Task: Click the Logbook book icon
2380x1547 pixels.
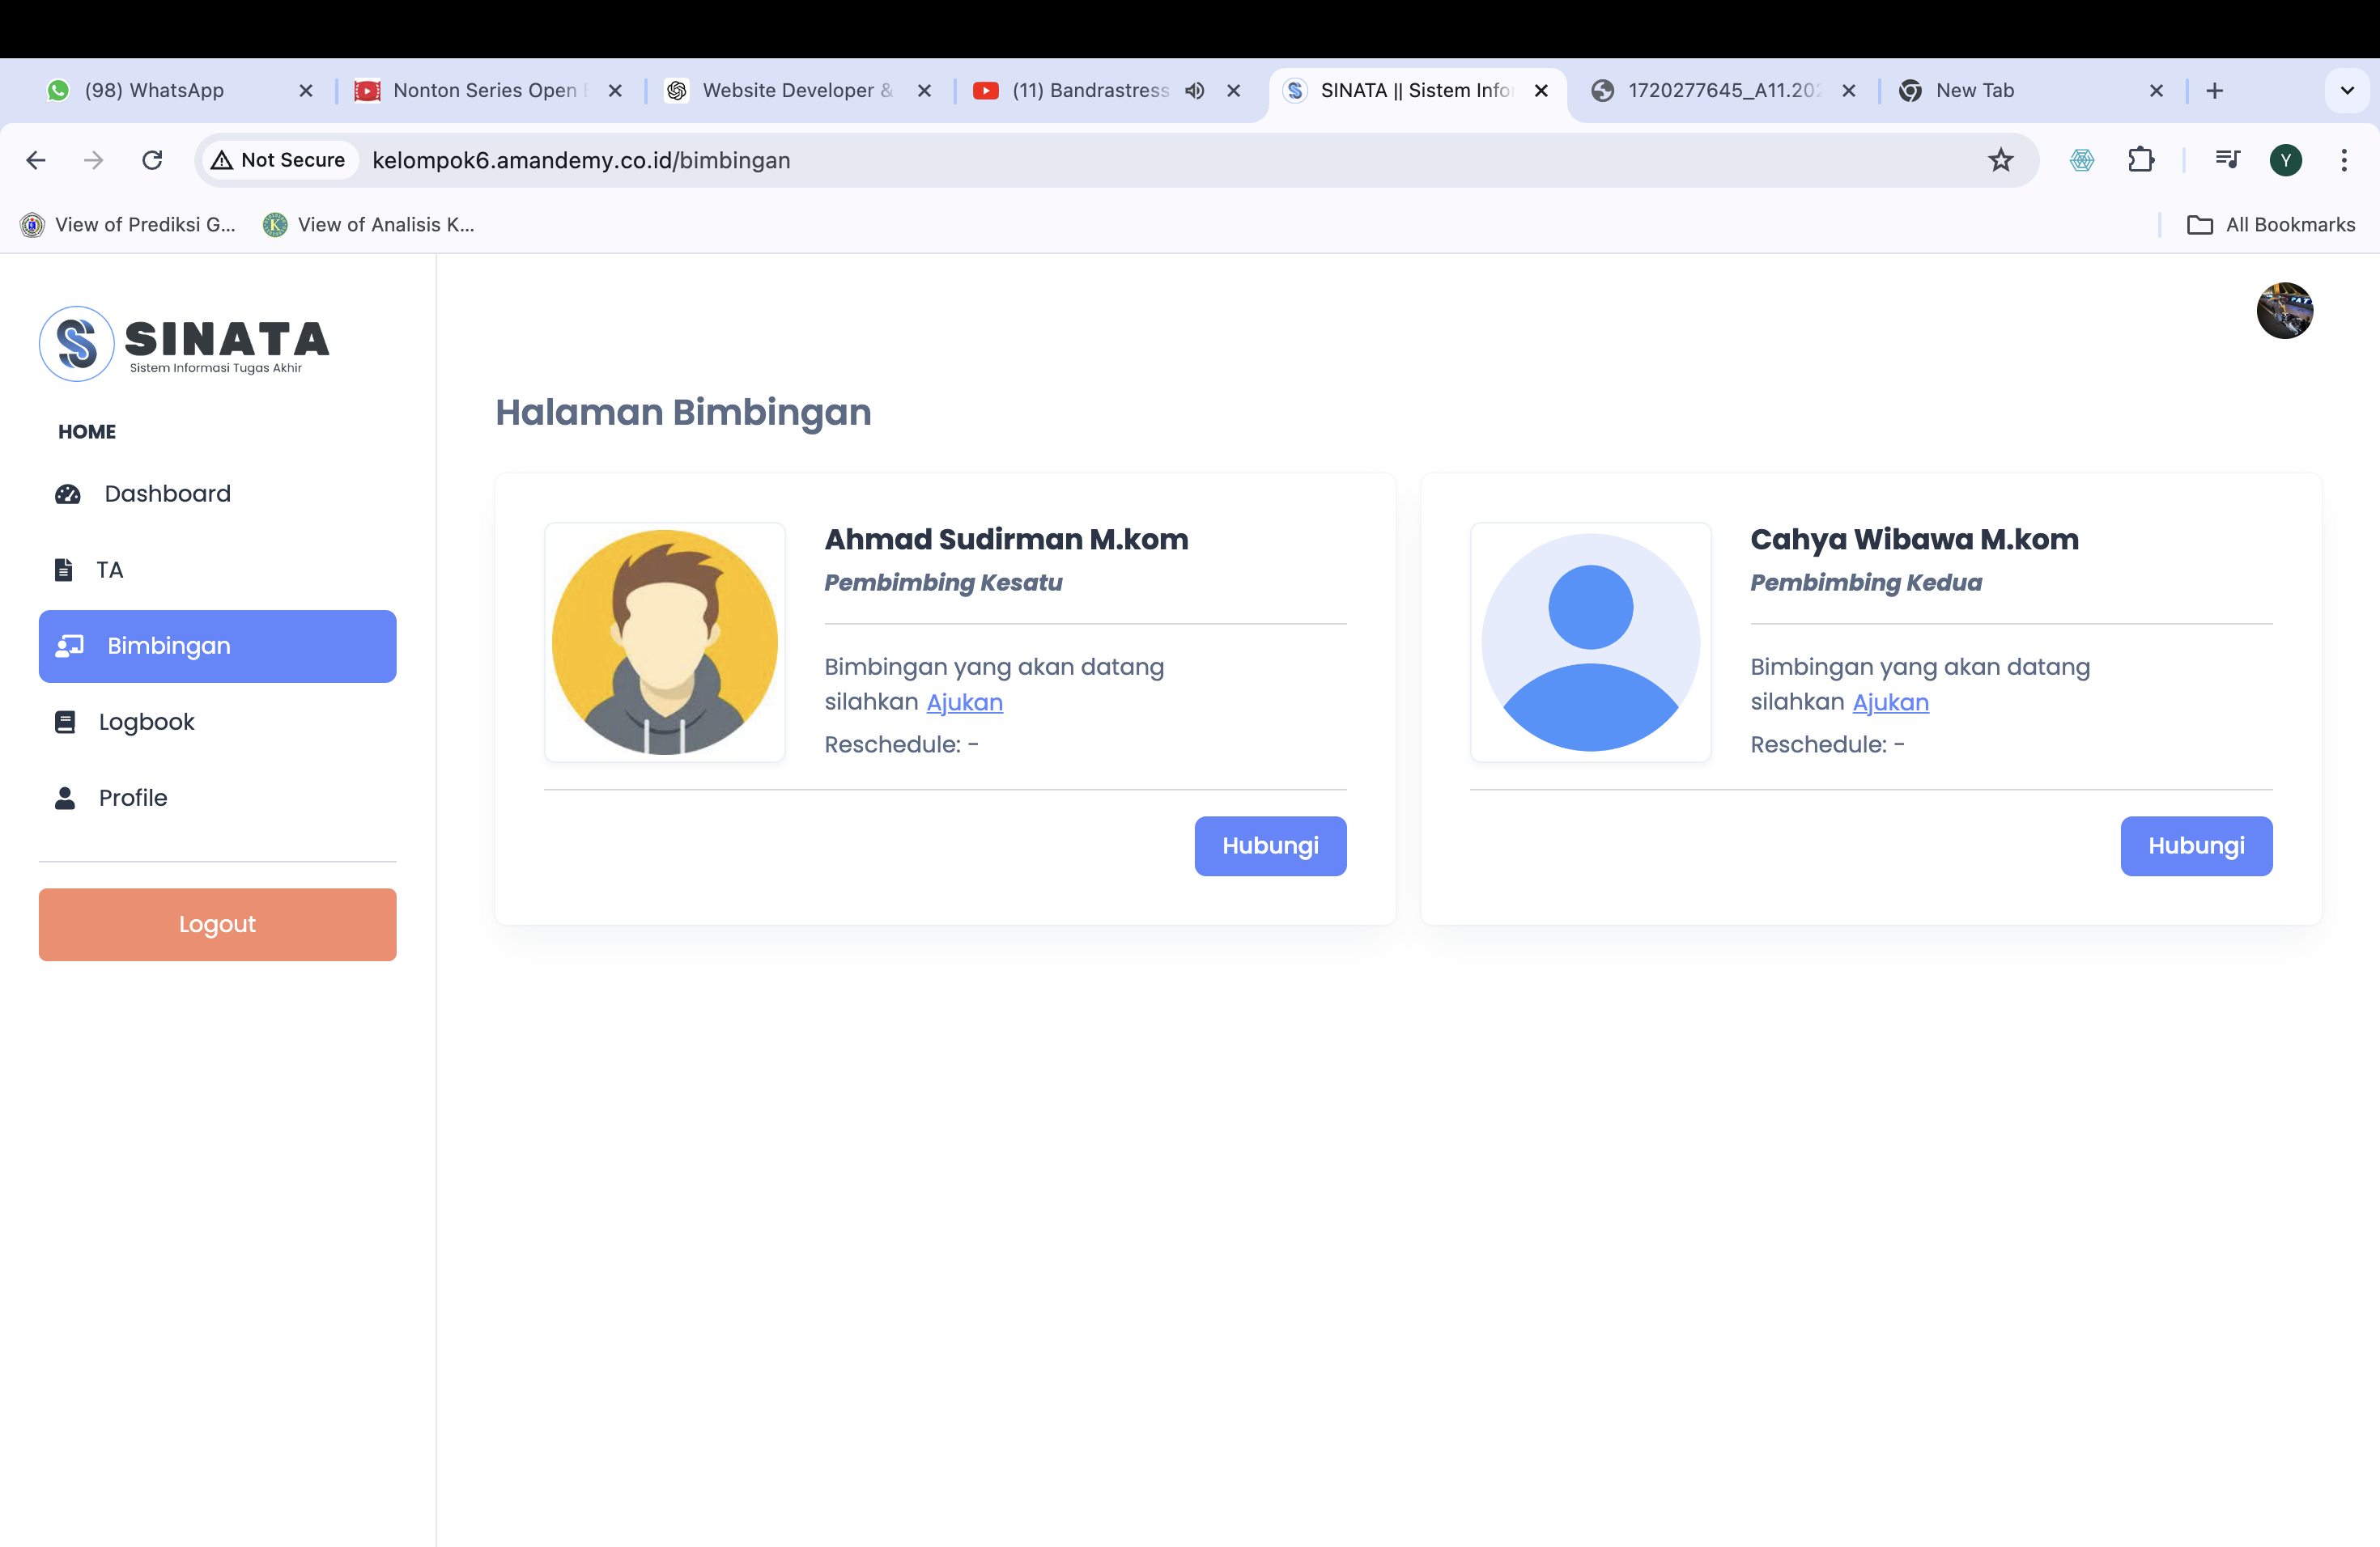Action: pyautogui.click(x=65, y=722)
